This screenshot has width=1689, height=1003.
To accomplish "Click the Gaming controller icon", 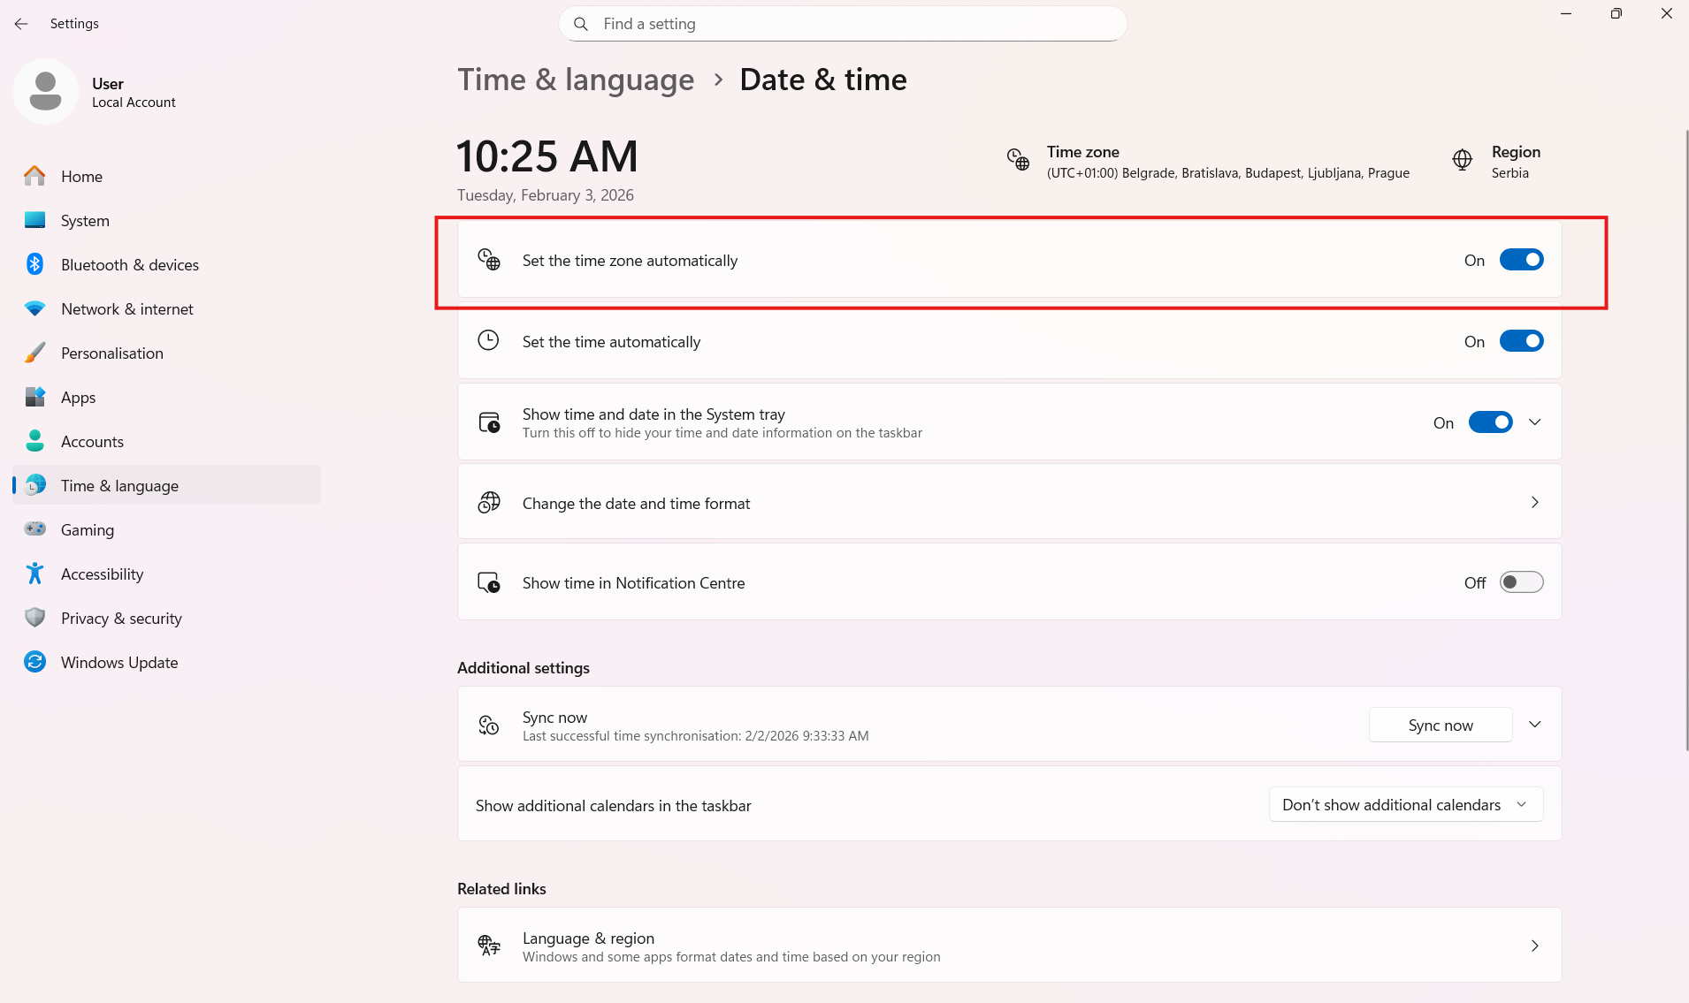I will [x=34, y=529].
